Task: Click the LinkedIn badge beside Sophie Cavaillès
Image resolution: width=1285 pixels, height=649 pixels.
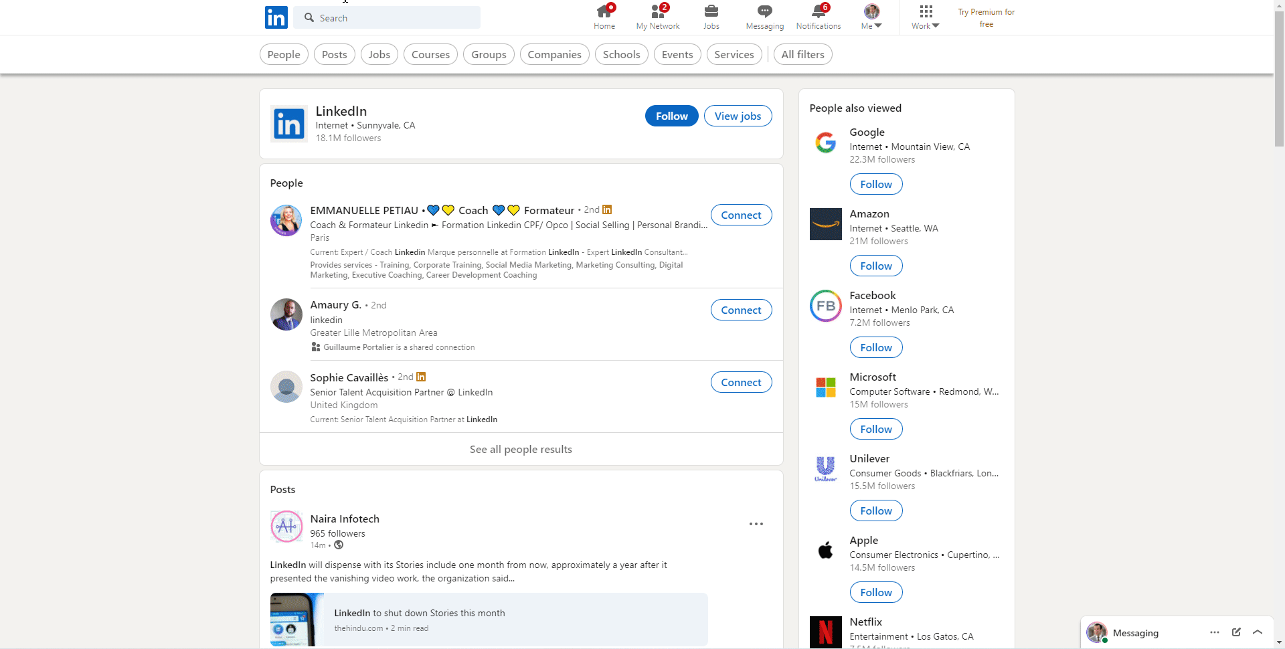Action: (421, 377)
